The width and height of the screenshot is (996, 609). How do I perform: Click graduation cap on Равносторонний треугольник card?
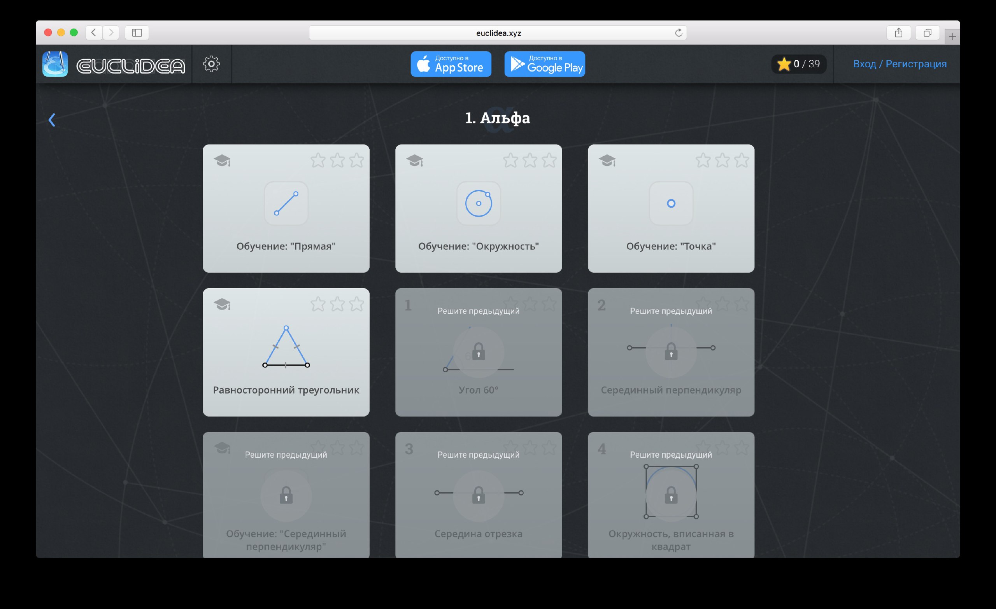click(222, 304)
